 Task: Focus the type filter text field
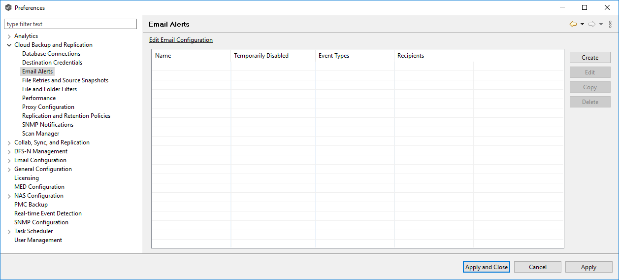pos(70,24)
